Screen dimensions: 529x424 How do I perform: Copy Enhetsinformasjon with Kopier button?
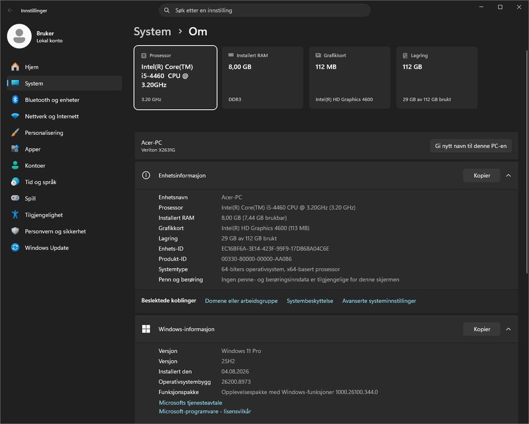[482, 175]
